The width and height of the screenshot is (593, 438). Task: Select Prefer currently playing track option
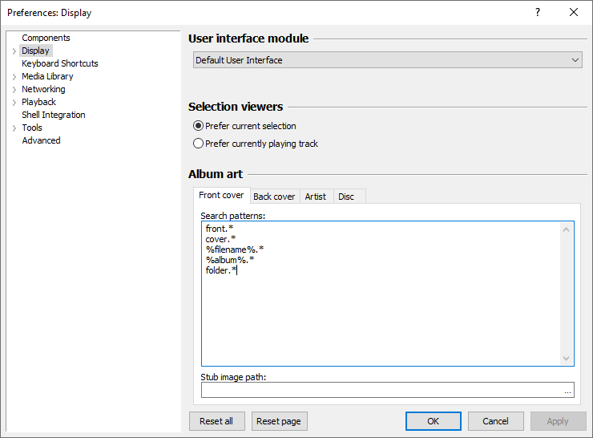(x=199, y=144)
